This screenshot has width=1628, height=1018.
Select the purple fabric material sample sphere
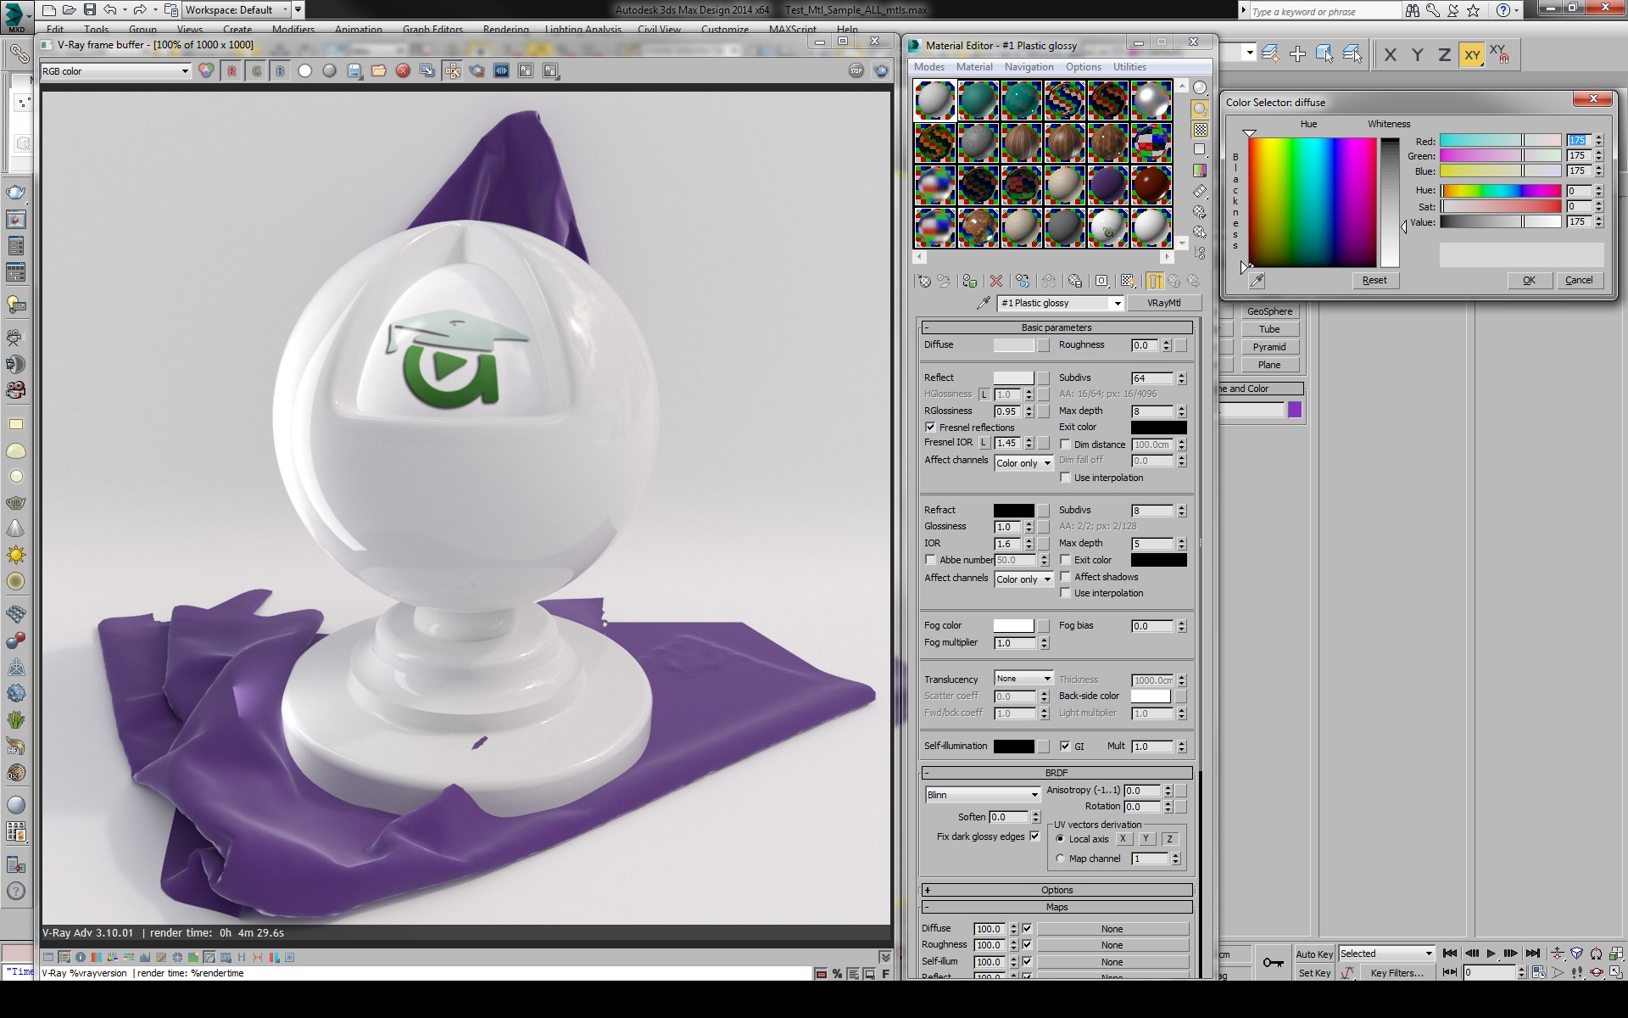[1107, 185]
